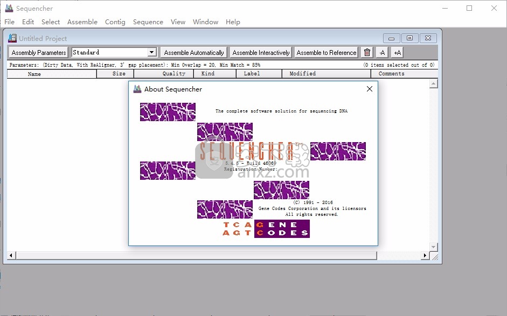This screenshot has height=316, width=507.
Task: Close the About Sequencher dialog
Action: click(x=370, y=89)
